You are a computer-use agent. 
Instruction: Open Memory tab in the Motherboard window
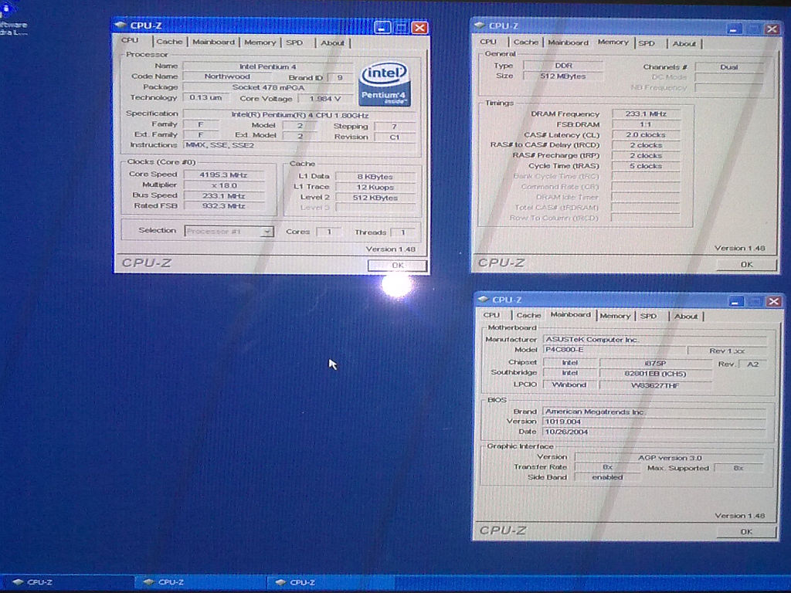pyautogui.click(x=615, y=316)
